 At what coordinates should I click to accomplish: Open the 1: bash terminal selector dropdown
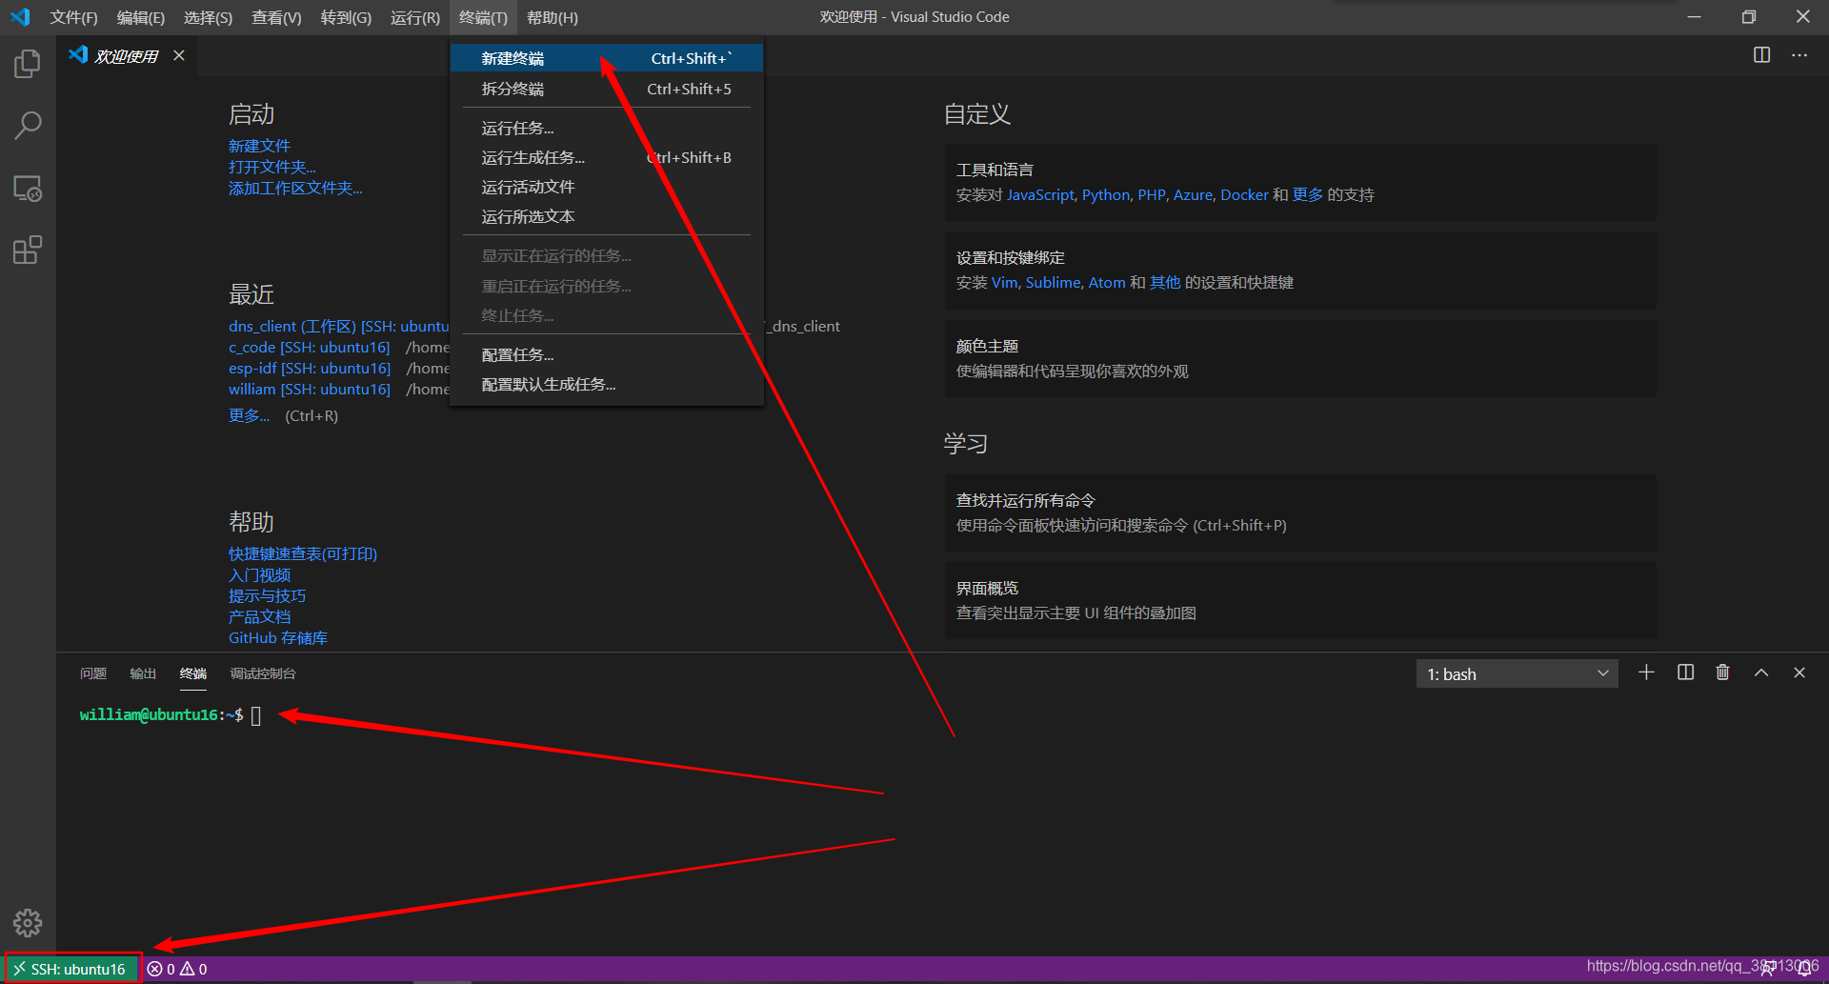pos(1517,673)
